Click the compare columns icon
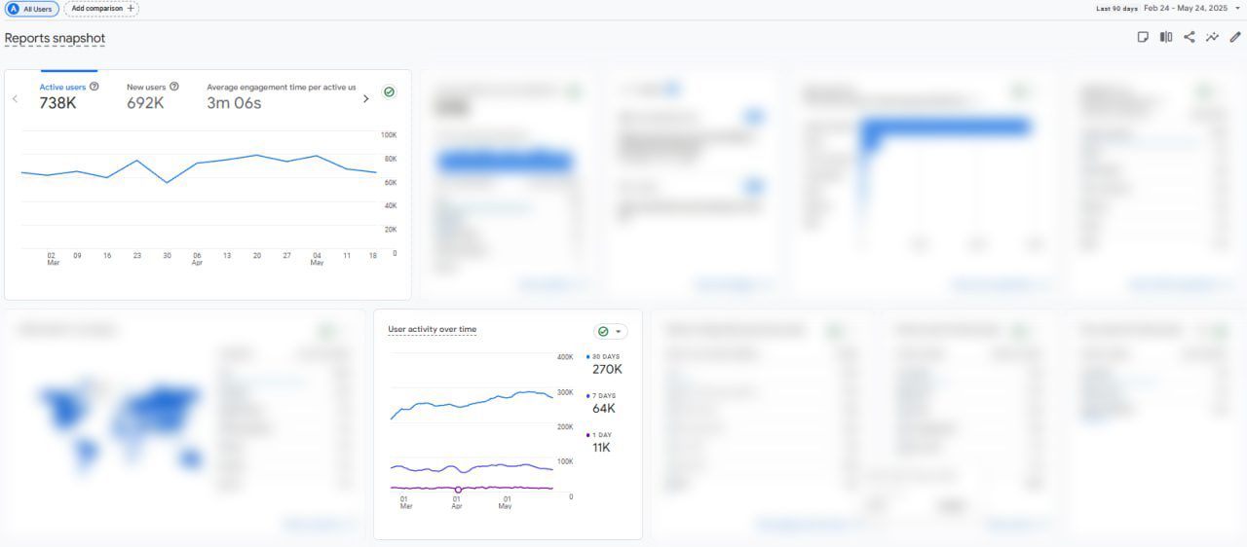The width and height of the screenshot is (1247, 547). coord(1166,37)
